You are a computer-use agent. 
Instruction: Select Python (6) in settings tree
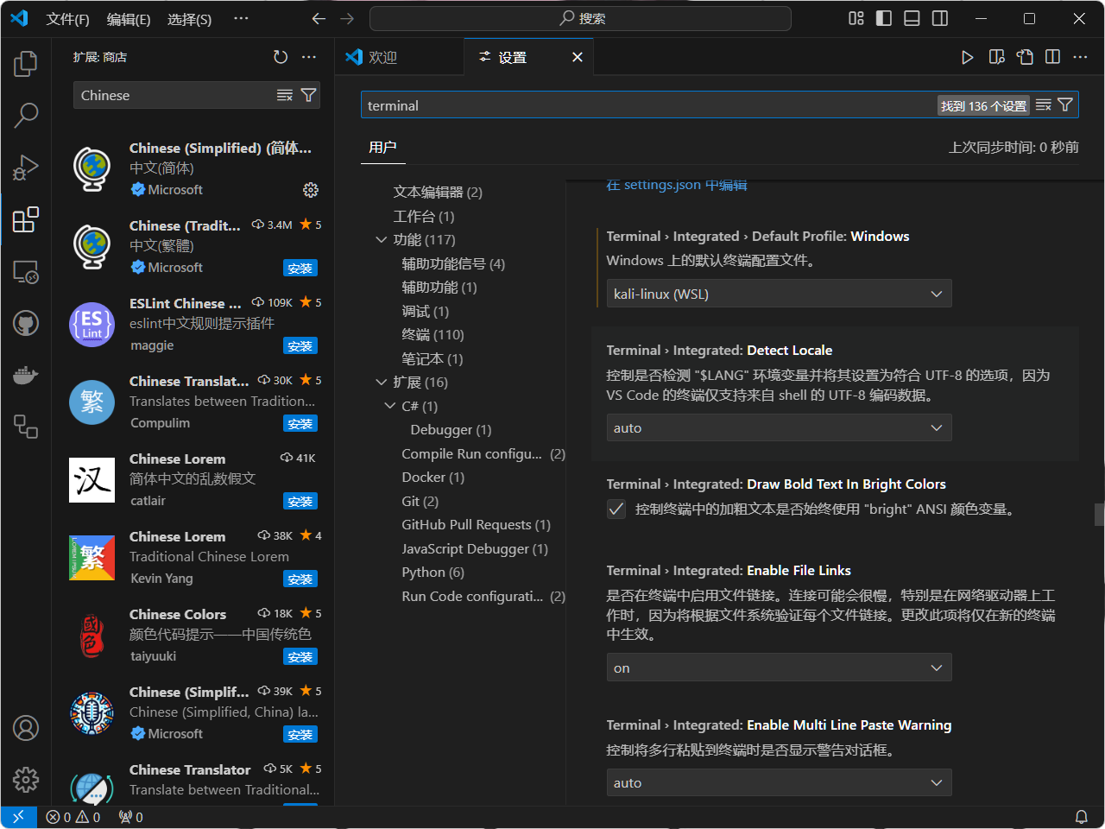tap(433, 573)
